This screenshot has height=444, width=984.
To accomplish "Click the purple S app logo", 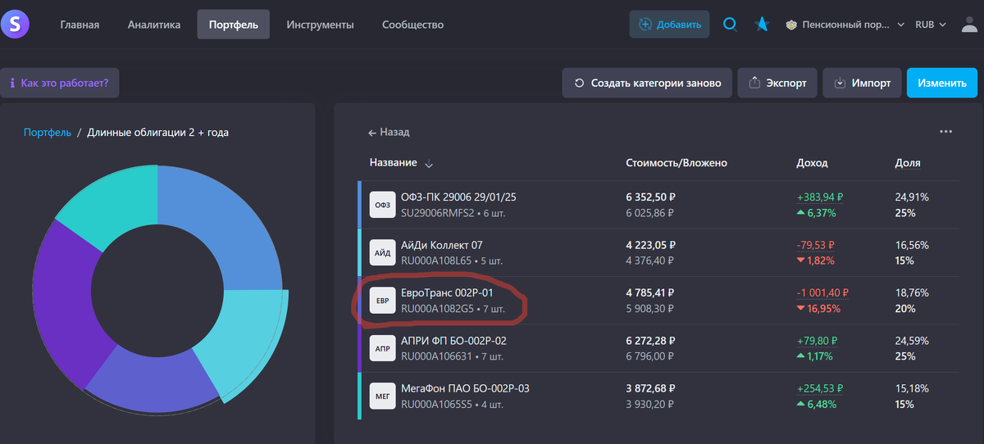I will 15,24.
